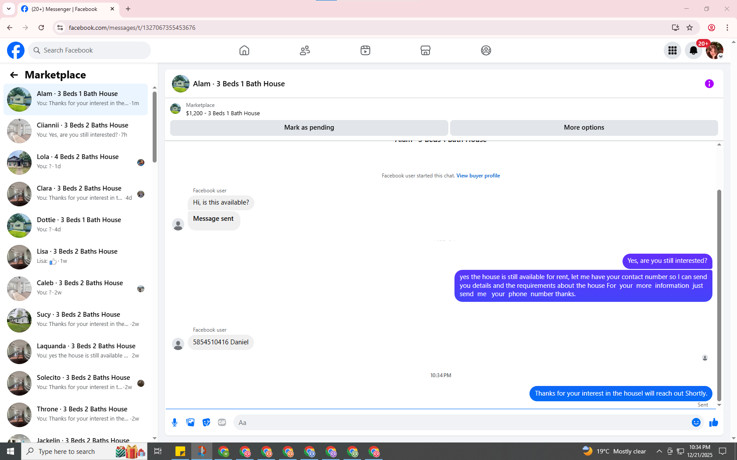Click 'Yes, are you still interested?' message bubble

pos(667,261)
